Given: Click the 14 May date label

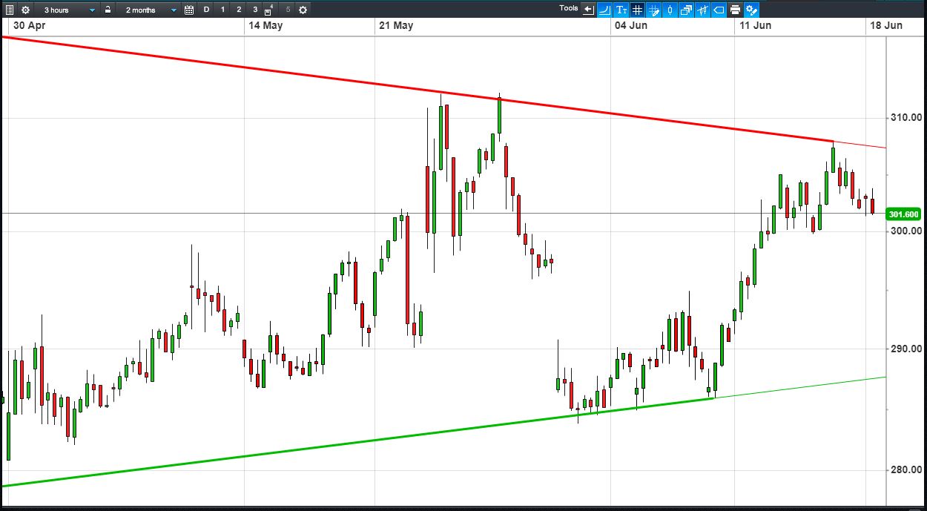Looking at the screenshot, I should pos(265,25).
